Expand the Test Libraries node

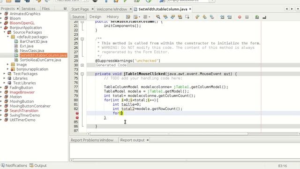coord(5,83)
